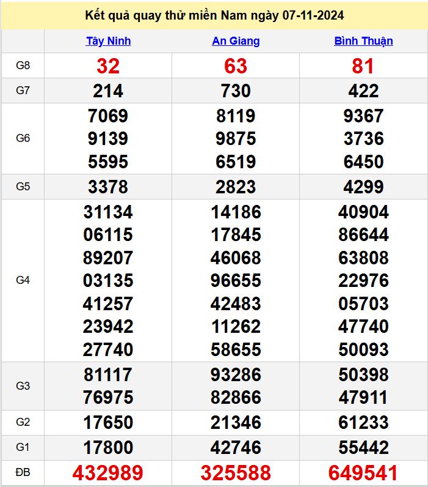Click the G6 number 9875
428x487 pixels.
(236, 138)
